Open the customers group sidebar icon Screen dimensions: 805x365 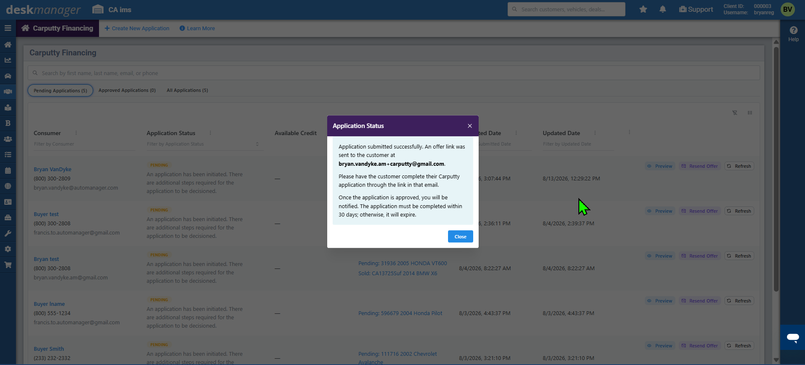click(x=8, y=139)
